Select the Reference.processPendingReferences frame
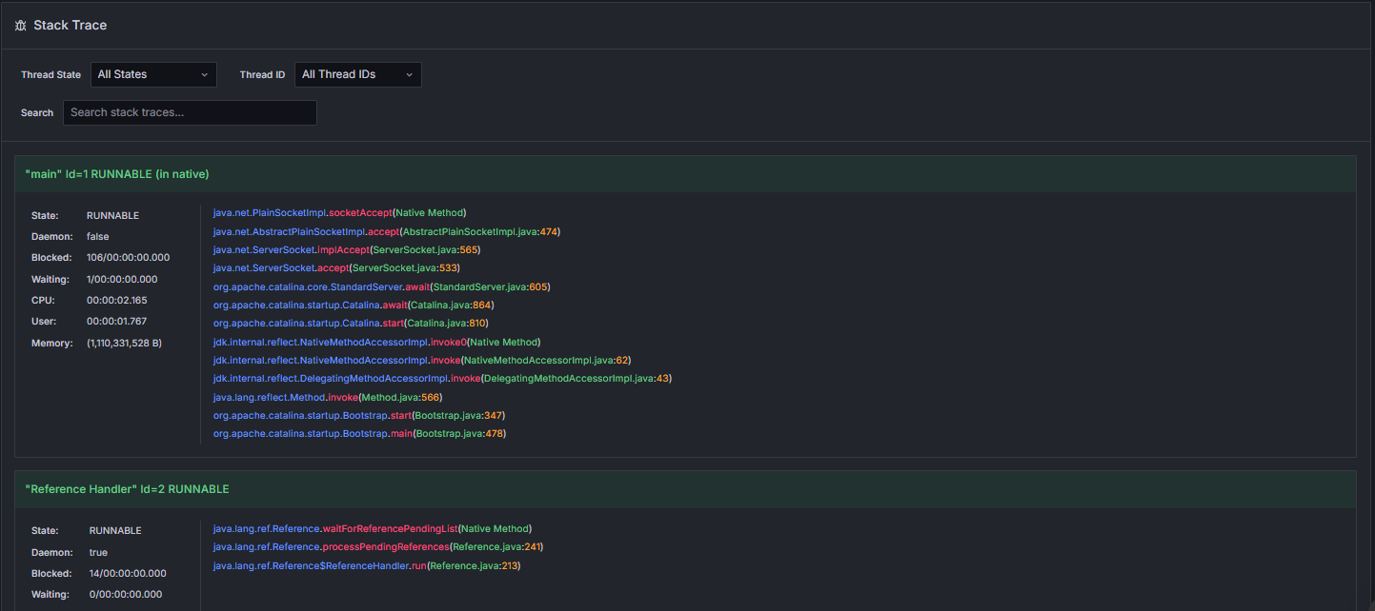Image resolution: width=1375 pixels, height=611 pixels. (377, 547)
